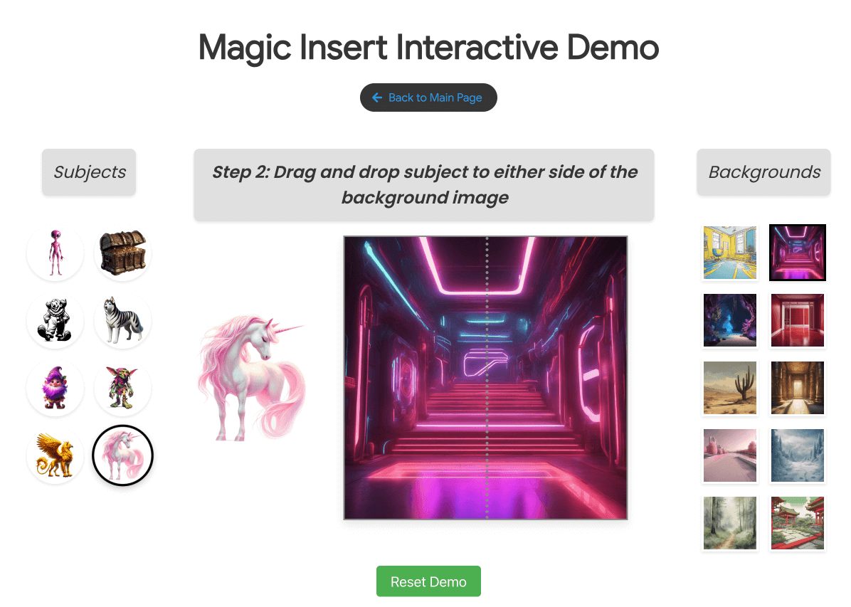Screen dimensions: 851x607
Task: Click the Back to Main Page button
Action: pos(428,97)
